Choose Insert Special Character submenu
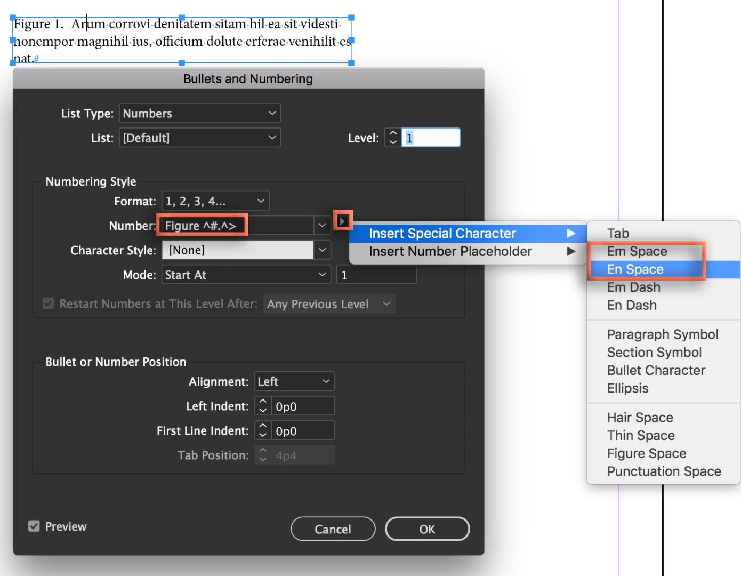This screenshot has height=576, width=741. 468,233
